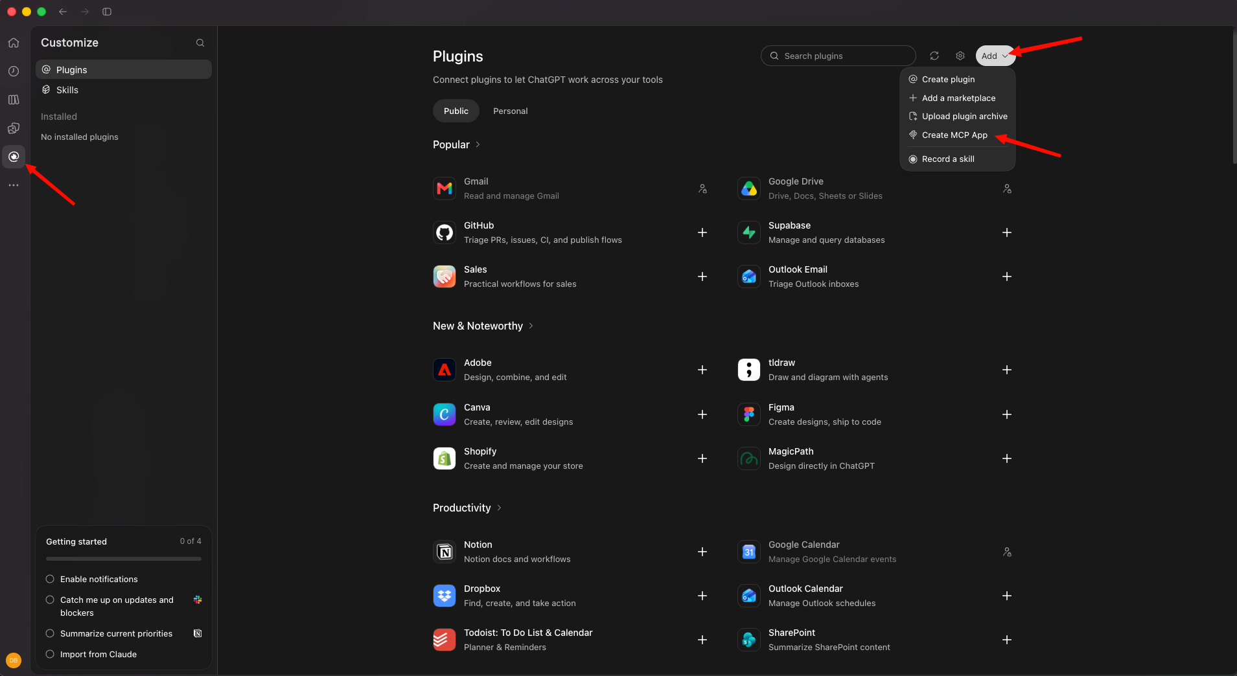This screenshot has height=676, width=1237.
Task: Open plugin settings gear icon
Action: pos(960,56)
